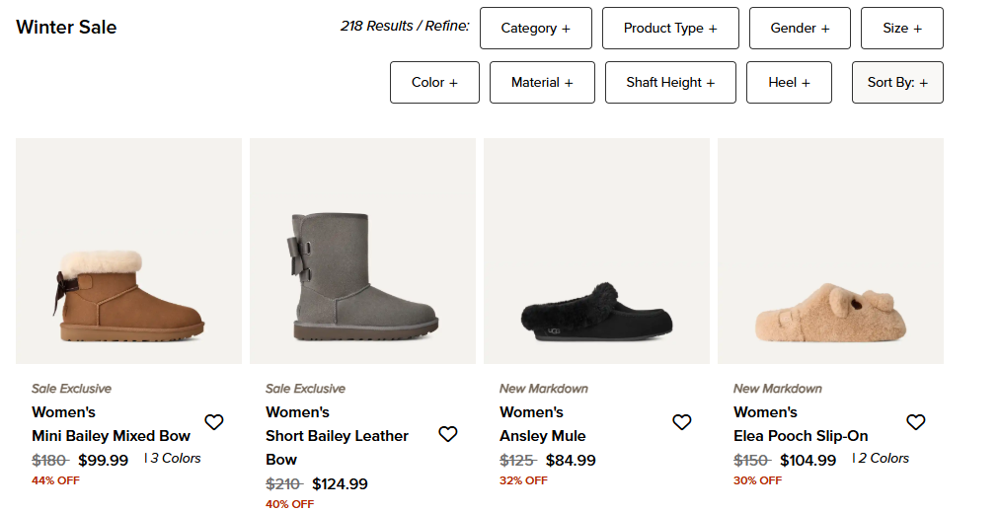1000x512 pixels.
Task: Open the Heel filter options
Action: pyautogui.click(x=789, y=83)
